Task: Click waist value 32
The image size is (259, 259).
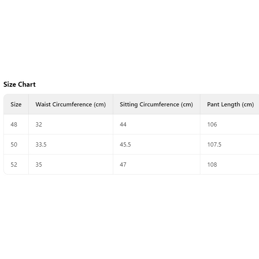Action: pyautogui.click(x=39, y=124)
